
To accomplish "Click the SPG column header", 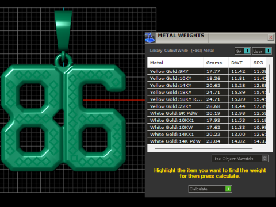I will pos(258,63).
